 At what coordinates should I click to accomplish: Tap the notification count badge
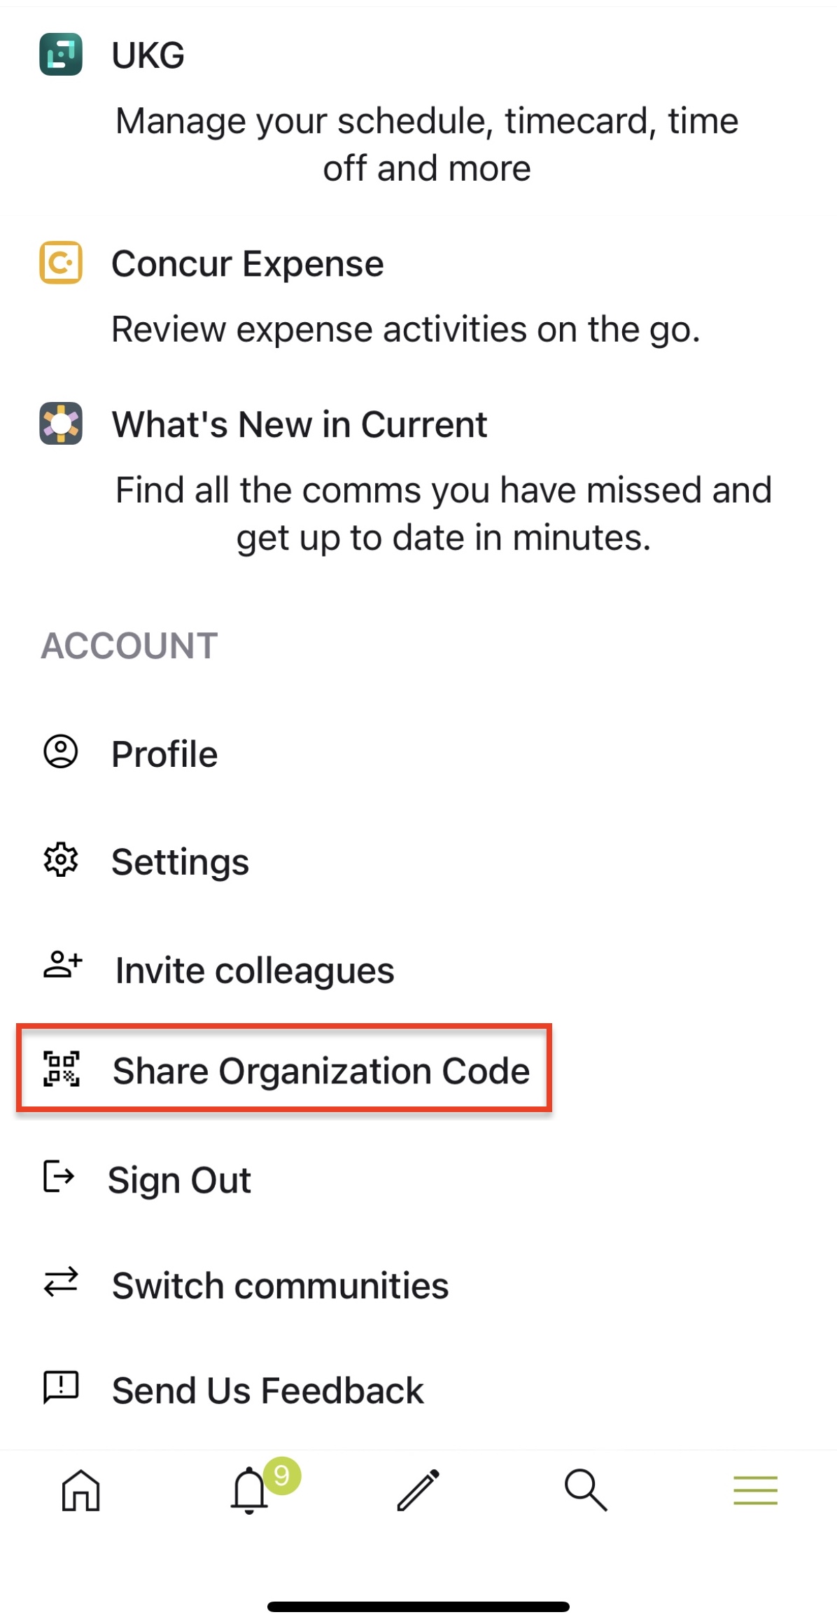(282, 1476)
